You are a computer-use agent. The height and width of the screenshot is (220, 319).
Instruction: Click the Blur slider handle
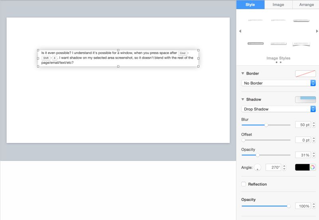[266, 125]
